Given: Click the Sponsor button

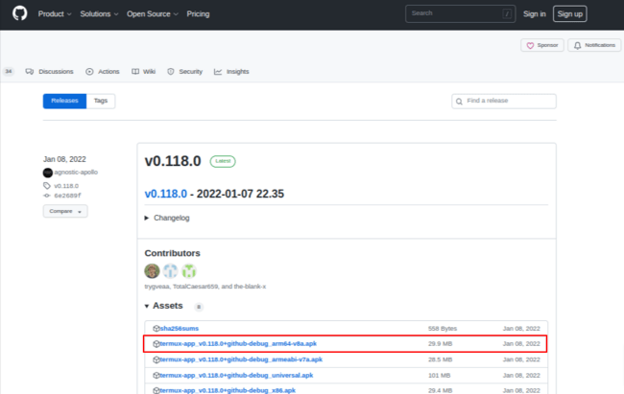Looking at the screenshot, I should (542, 45).
